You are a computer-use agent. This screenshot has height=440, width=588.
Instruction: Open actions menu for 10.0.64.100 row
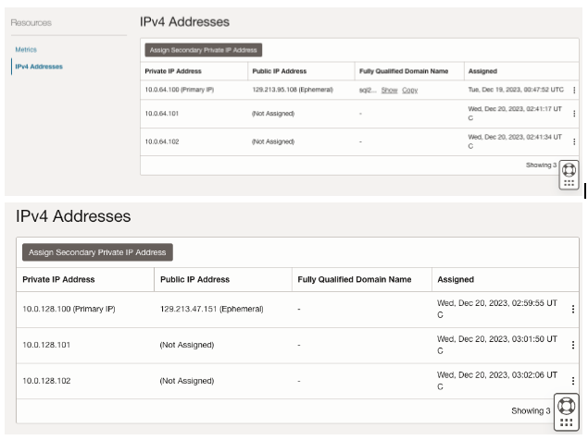click(574, 90)
